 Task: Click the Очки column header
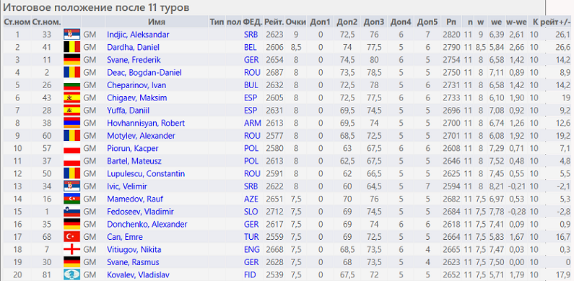[296, 22]
